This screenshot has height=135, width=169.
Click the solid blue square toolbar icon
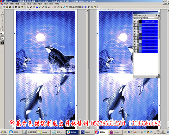(86, 7)
